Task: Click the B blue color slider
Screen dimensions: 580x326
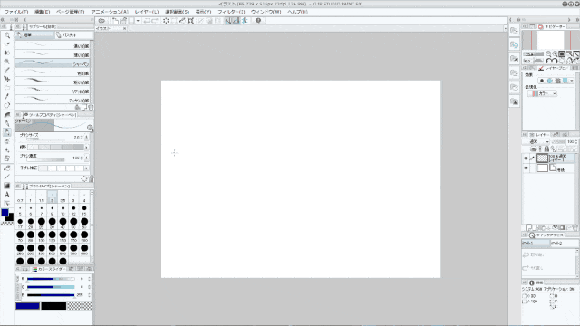Action: pos(51,295)
